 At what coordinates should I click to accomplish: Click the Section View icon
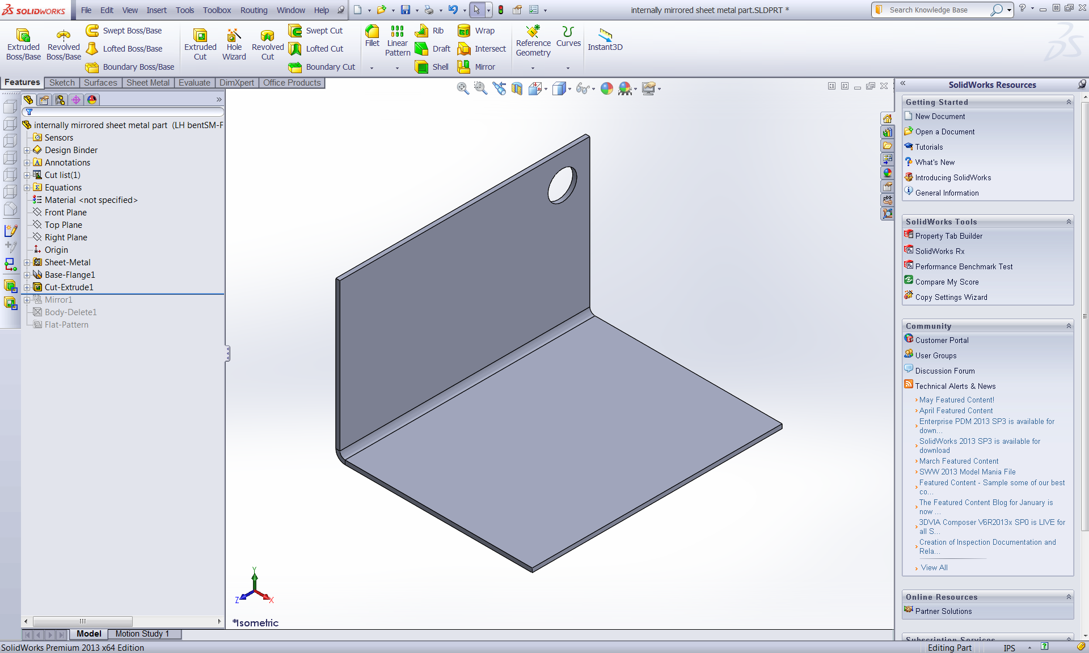pos(517,88)
